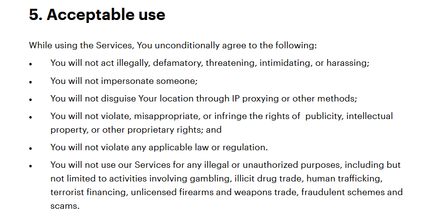
Task: Click the bullet dot before 'violate, misappropriate'
Action: tap(31, 118)
